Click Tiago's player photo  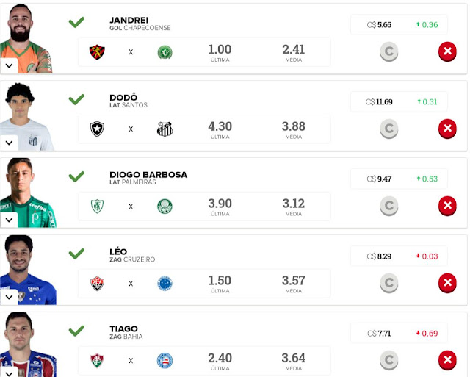28,345
